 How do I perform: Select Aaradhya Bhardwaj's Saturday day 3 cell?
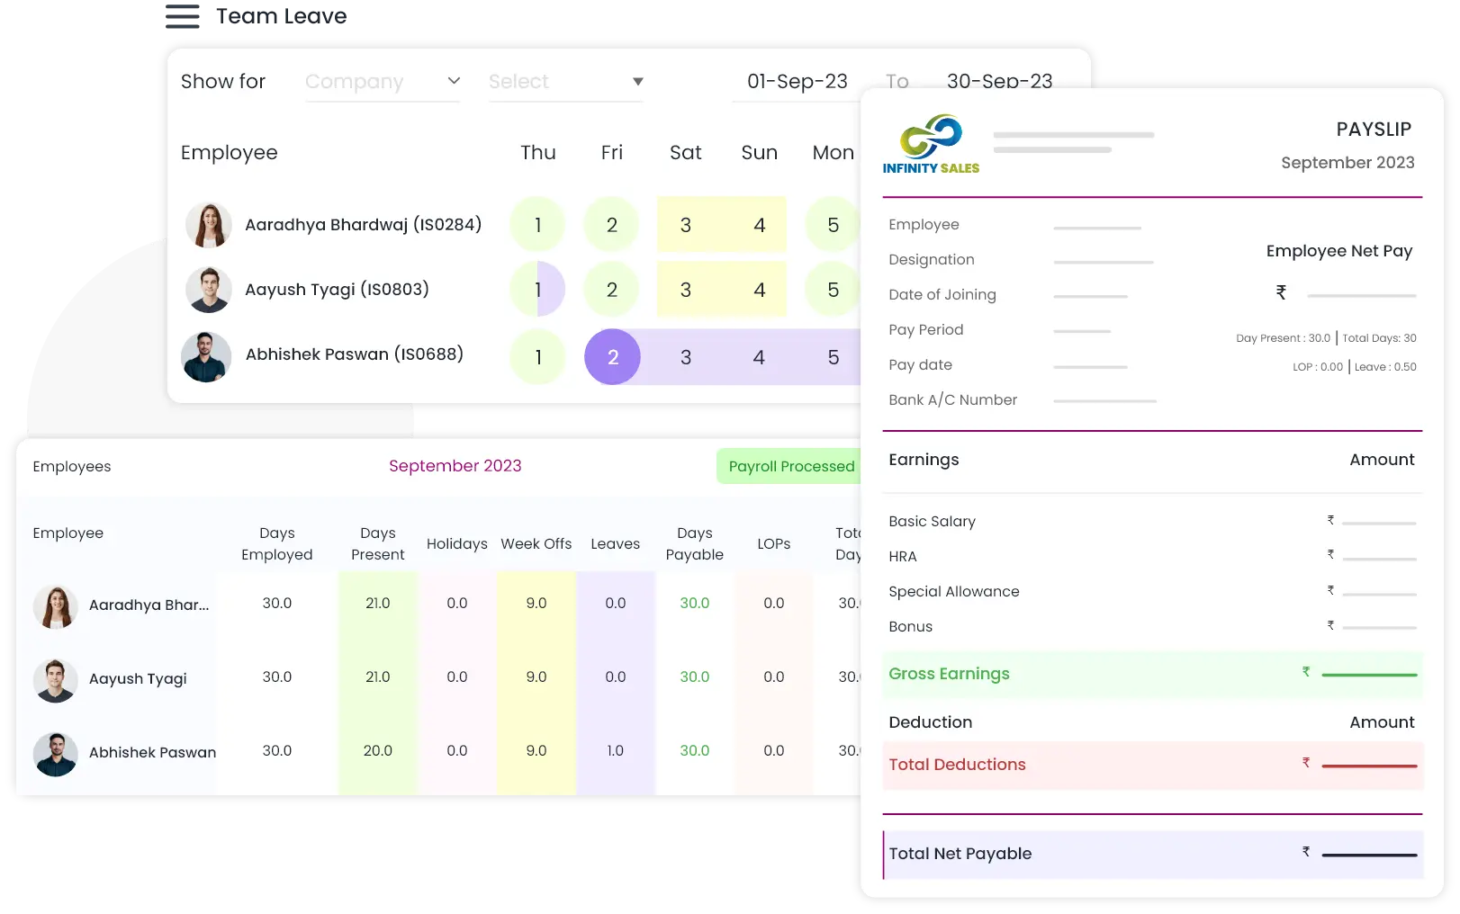(685, 225)
